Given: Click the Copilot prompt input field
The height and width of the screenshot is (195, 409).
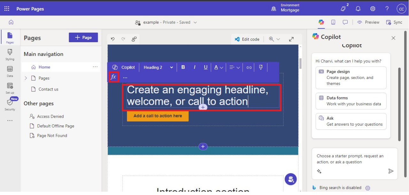Looking at the screenshot, I should [x=350, y=159].
